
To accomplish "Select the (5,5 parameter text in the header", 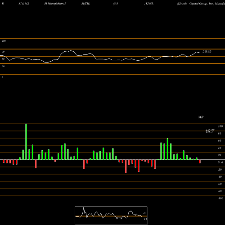I will [116, 4].
